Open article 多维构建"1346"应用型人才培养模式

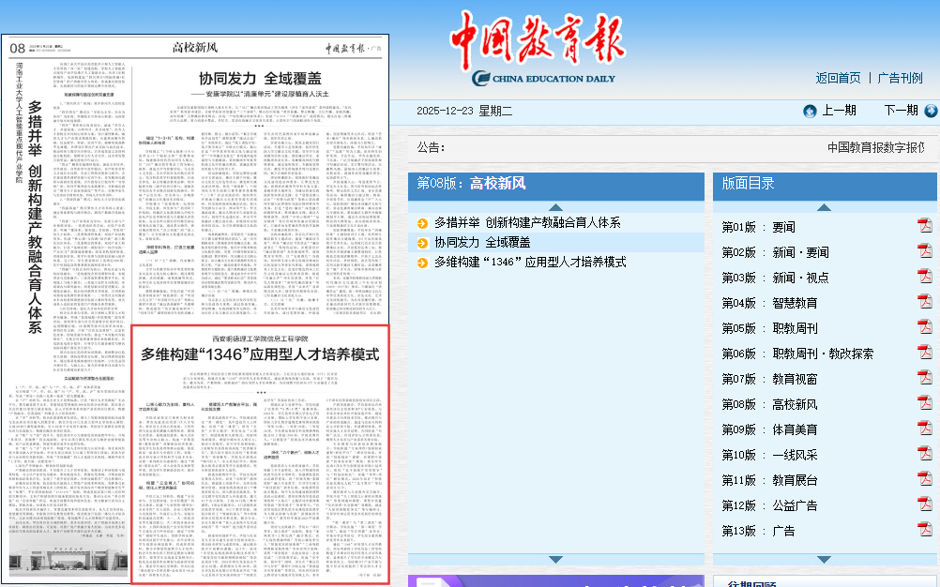(x=529, y=263)
